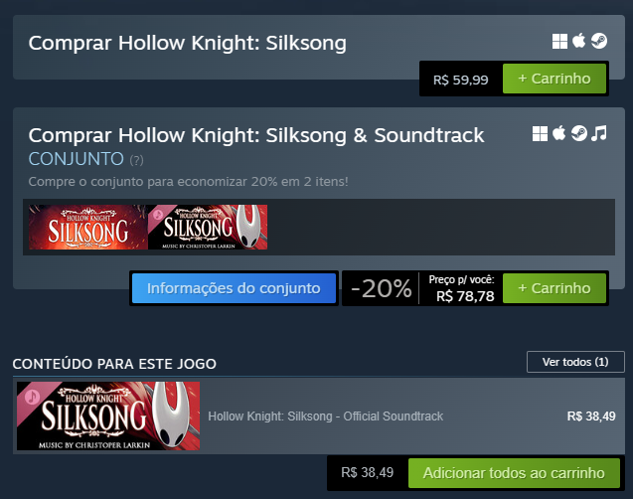633x499 pixels.
Task: Click the soundtrack cover under Conteúdo para este jogo
Action: point(108,416)
